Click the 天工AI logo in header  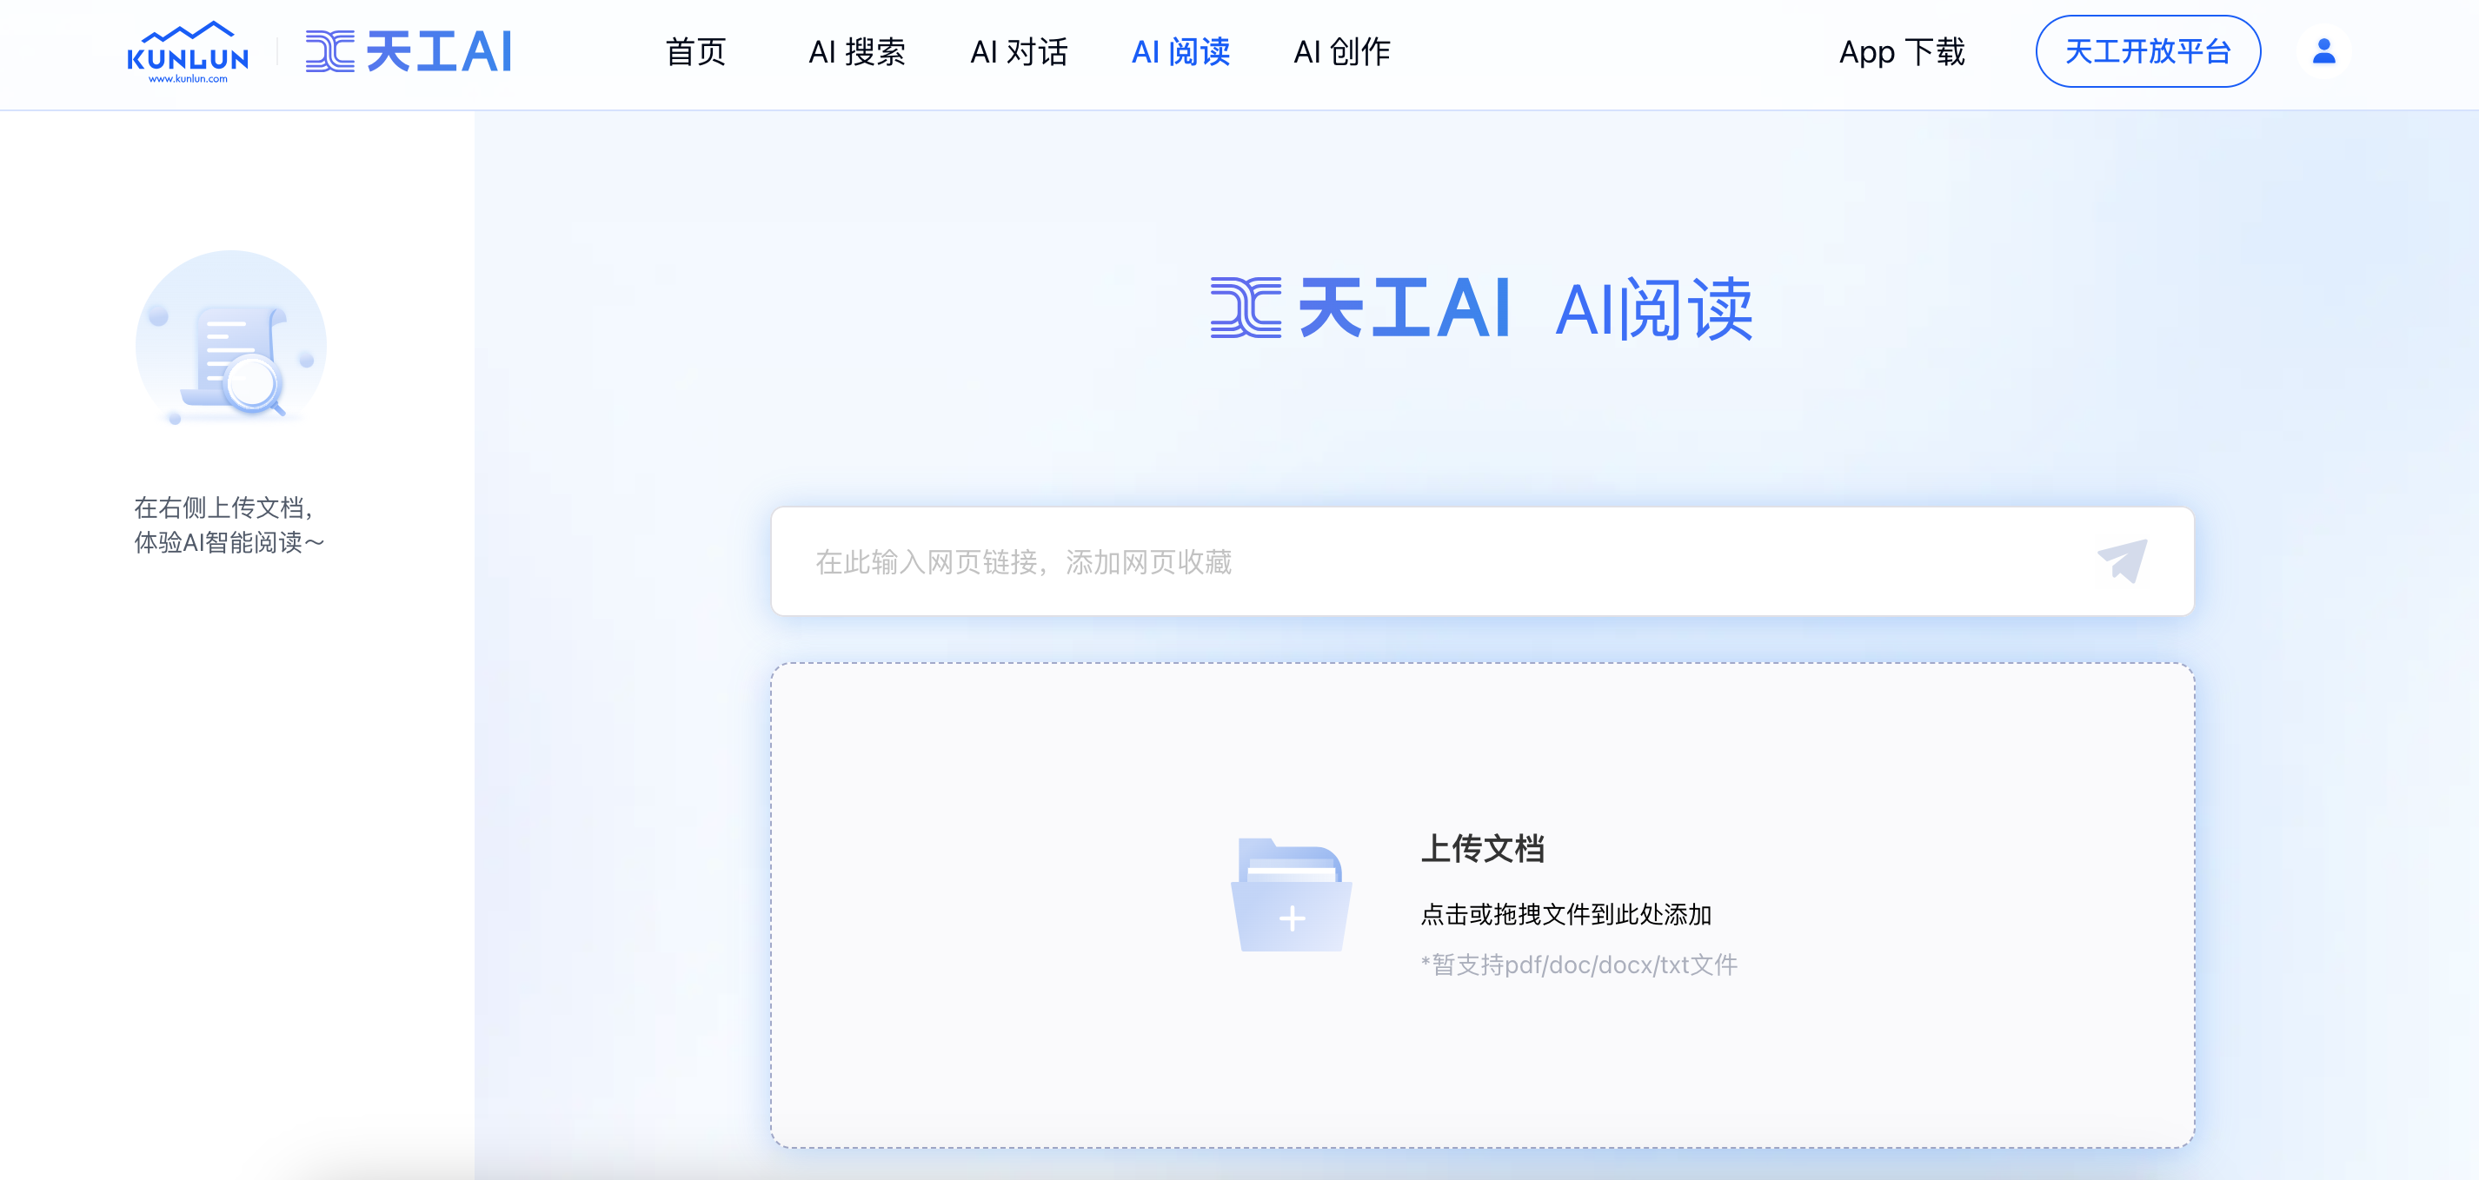[408, 52]
